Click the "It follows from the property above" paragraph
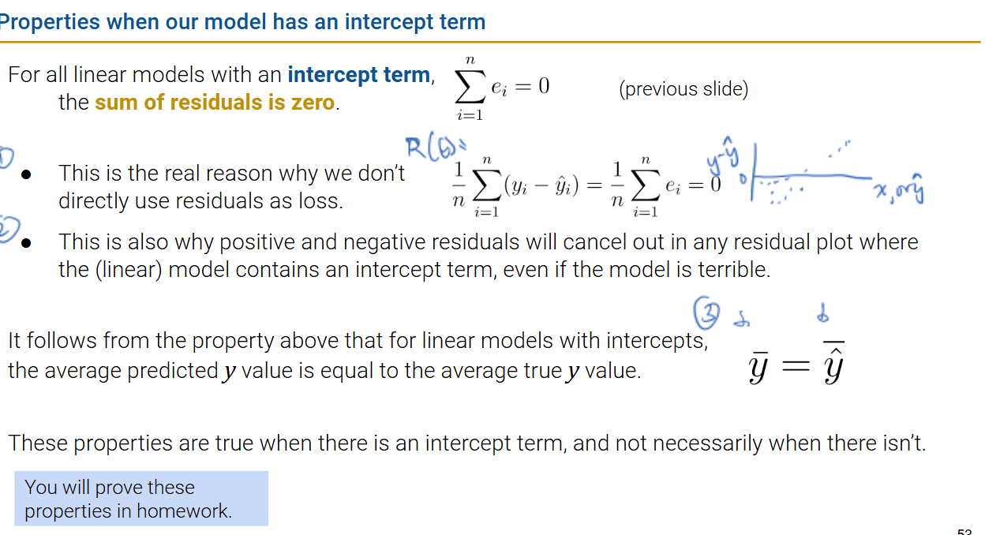This screenshot has height=535, width=985. click(x=357, y=355)
